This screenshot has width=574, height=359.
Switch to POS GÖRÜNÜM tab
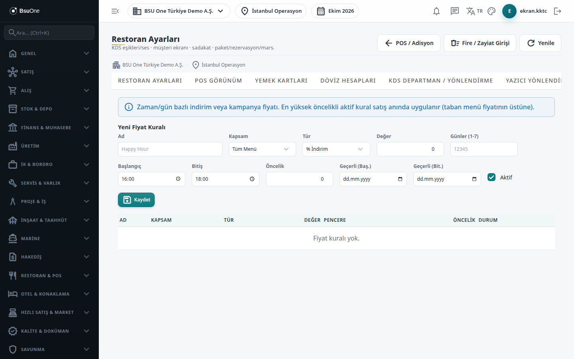click(218, 81)
